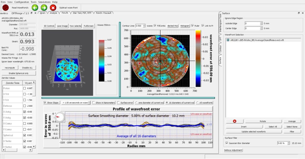This screenshot has width=305, height=159.
Task: Open the Files menu
Action: [x=3, y=2]
